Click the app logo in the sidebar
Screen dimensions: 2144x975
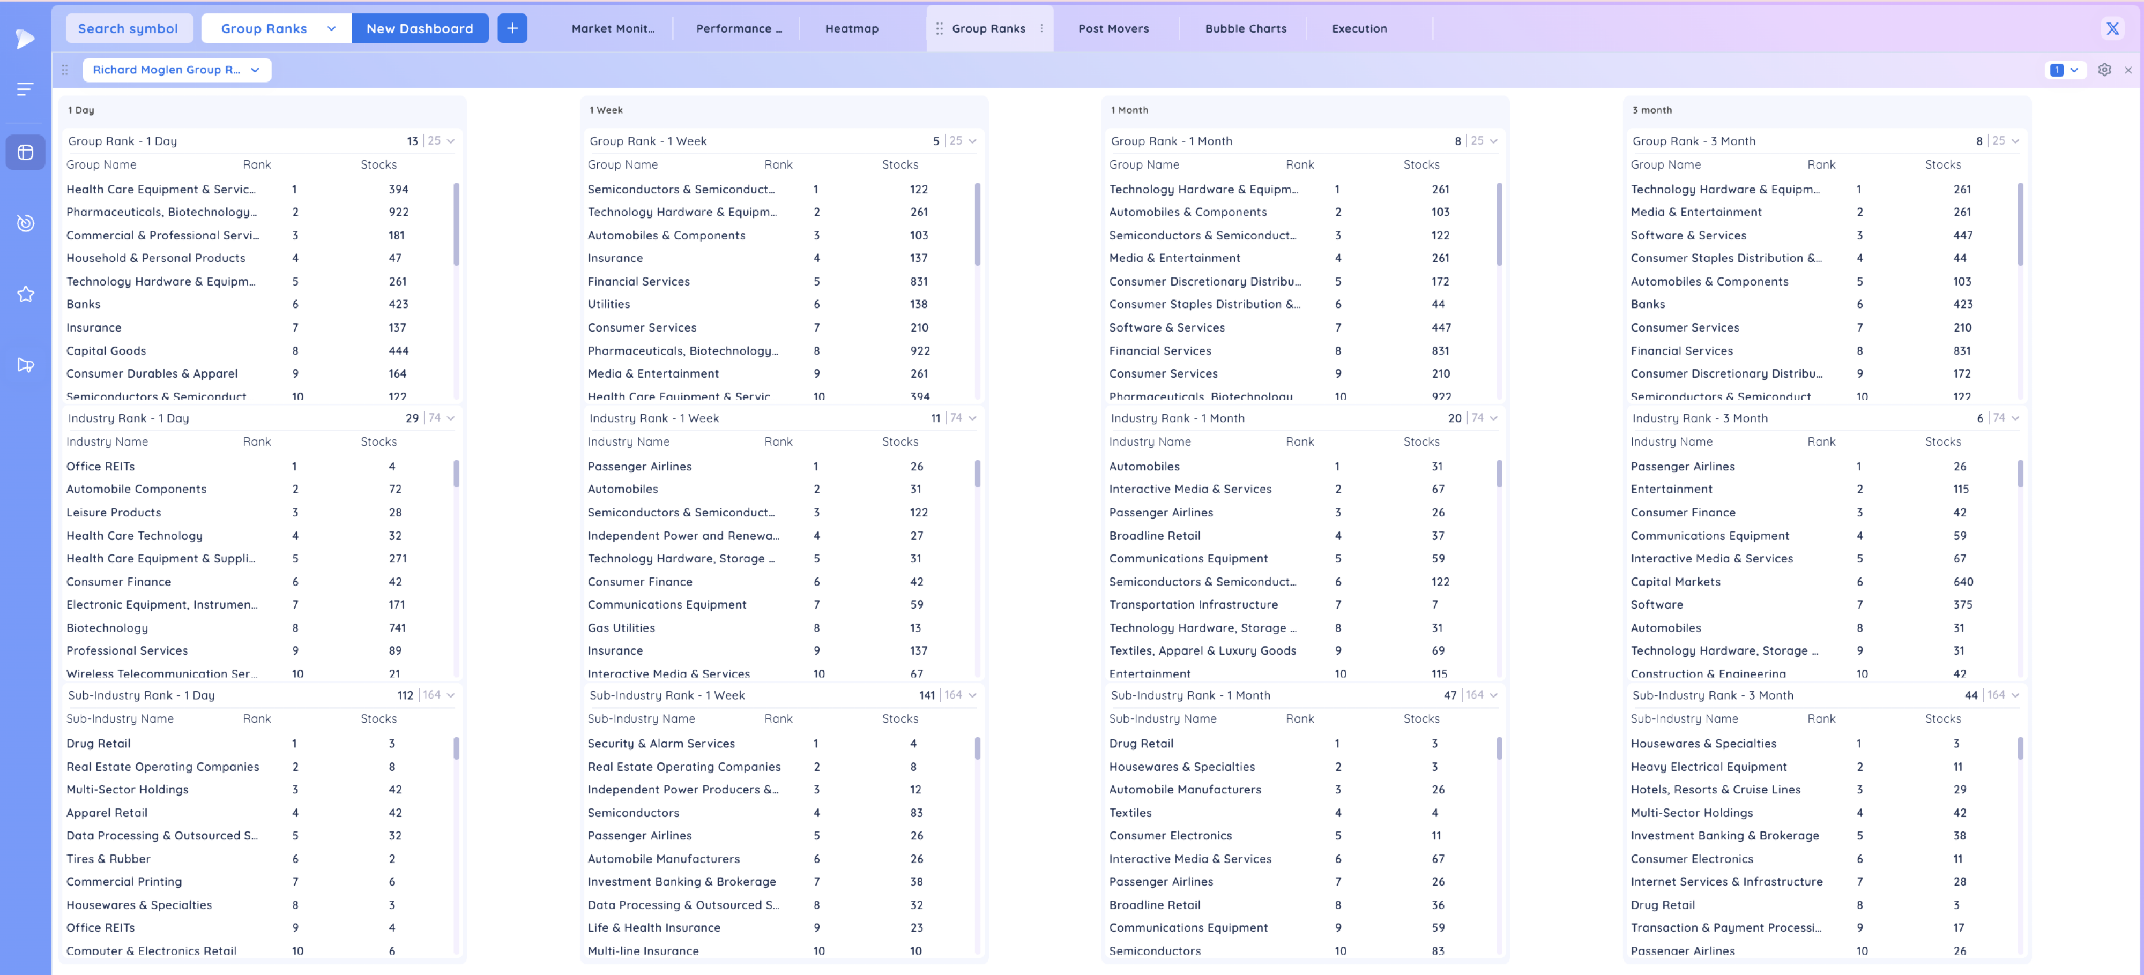(x=25, y=38)
